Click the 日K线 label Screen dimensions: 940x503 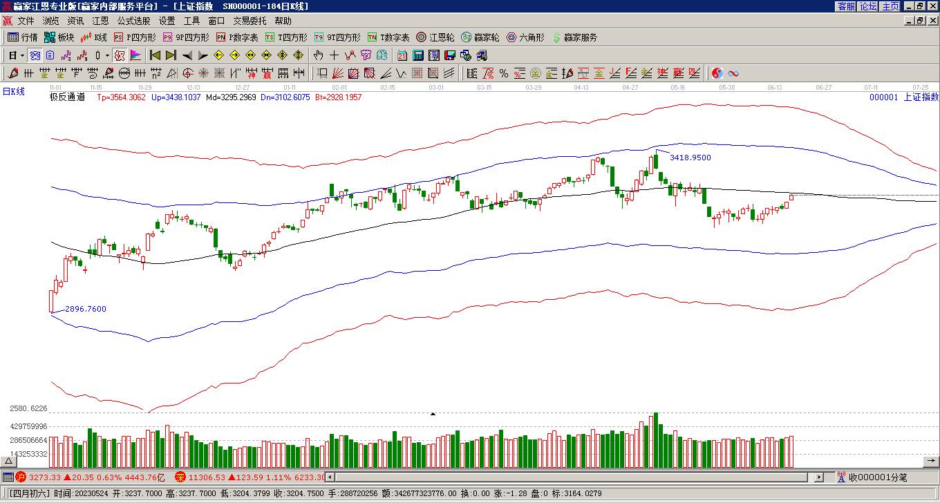(x=14, y=91)
